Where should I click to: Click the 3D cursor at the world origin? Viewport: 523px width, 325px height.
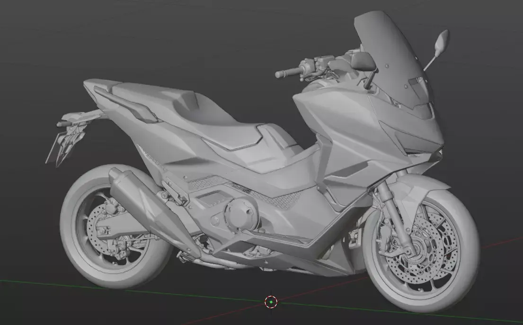click(x=271, y=302)
